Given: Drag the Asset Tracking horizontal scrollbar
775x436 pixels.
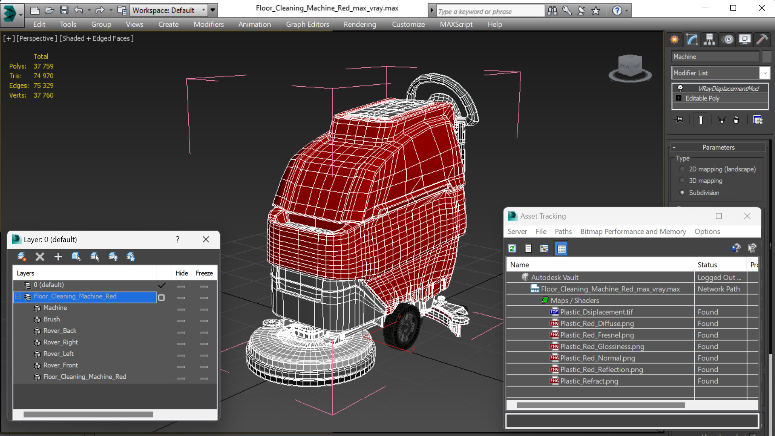Looking at the screenshot, I should tap(601, 405).
